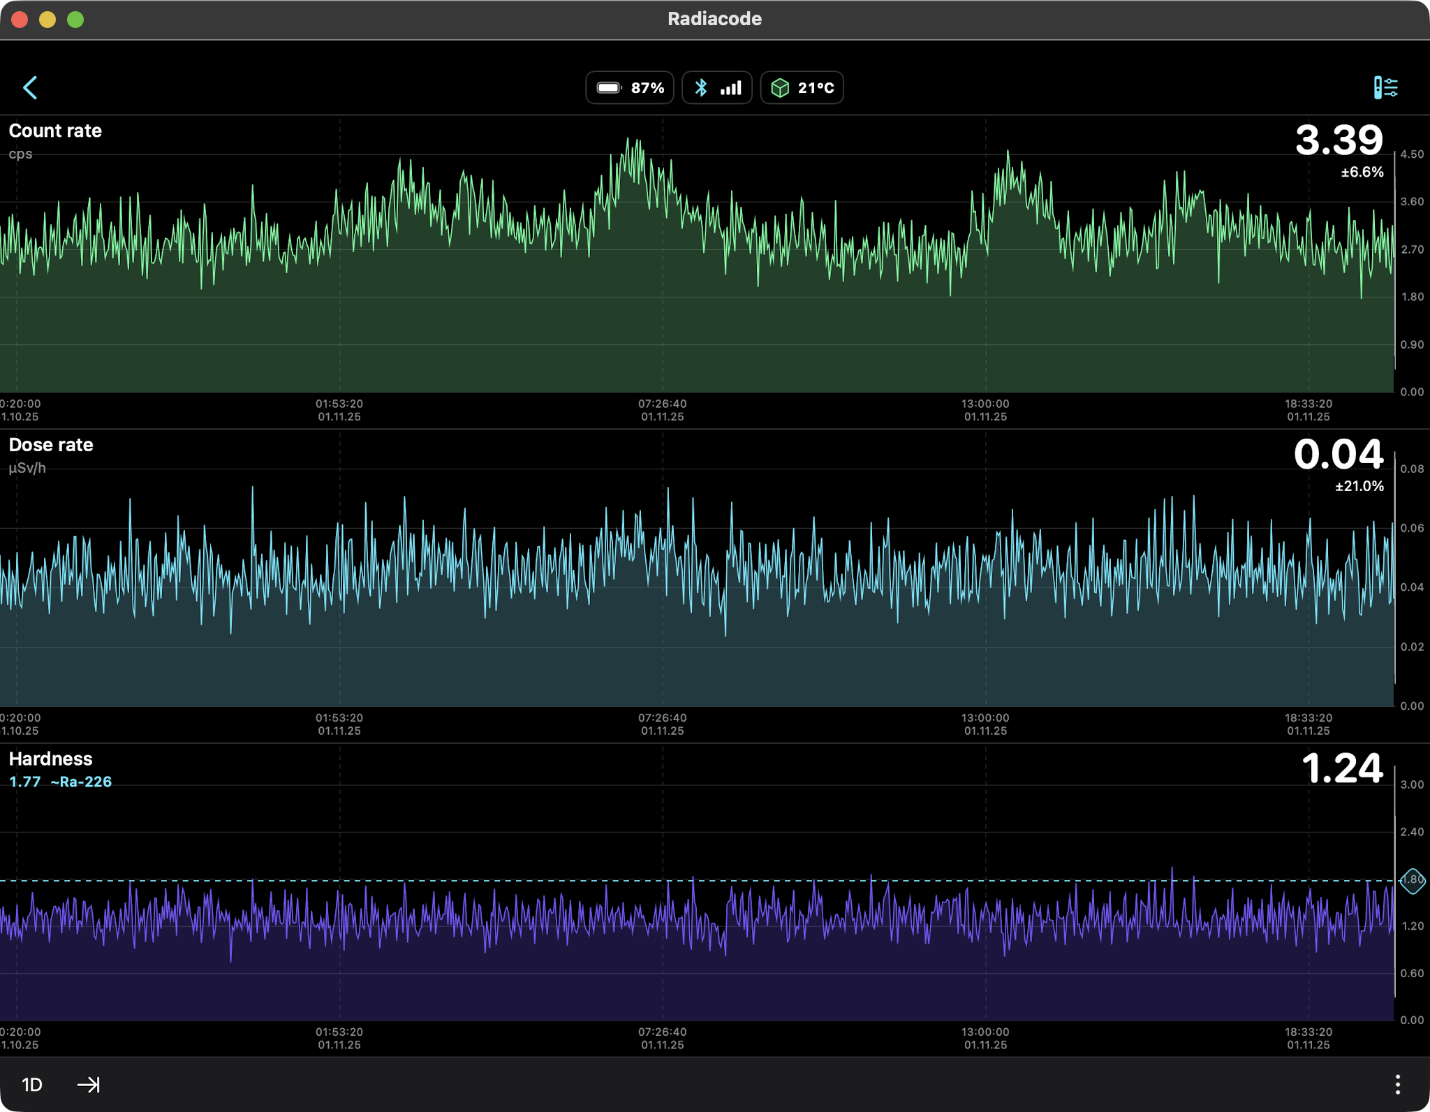Viewport: 1430px width, 1112px height.
Task: Click the ~Ra-226 isotope hint label
Action: 81,782
